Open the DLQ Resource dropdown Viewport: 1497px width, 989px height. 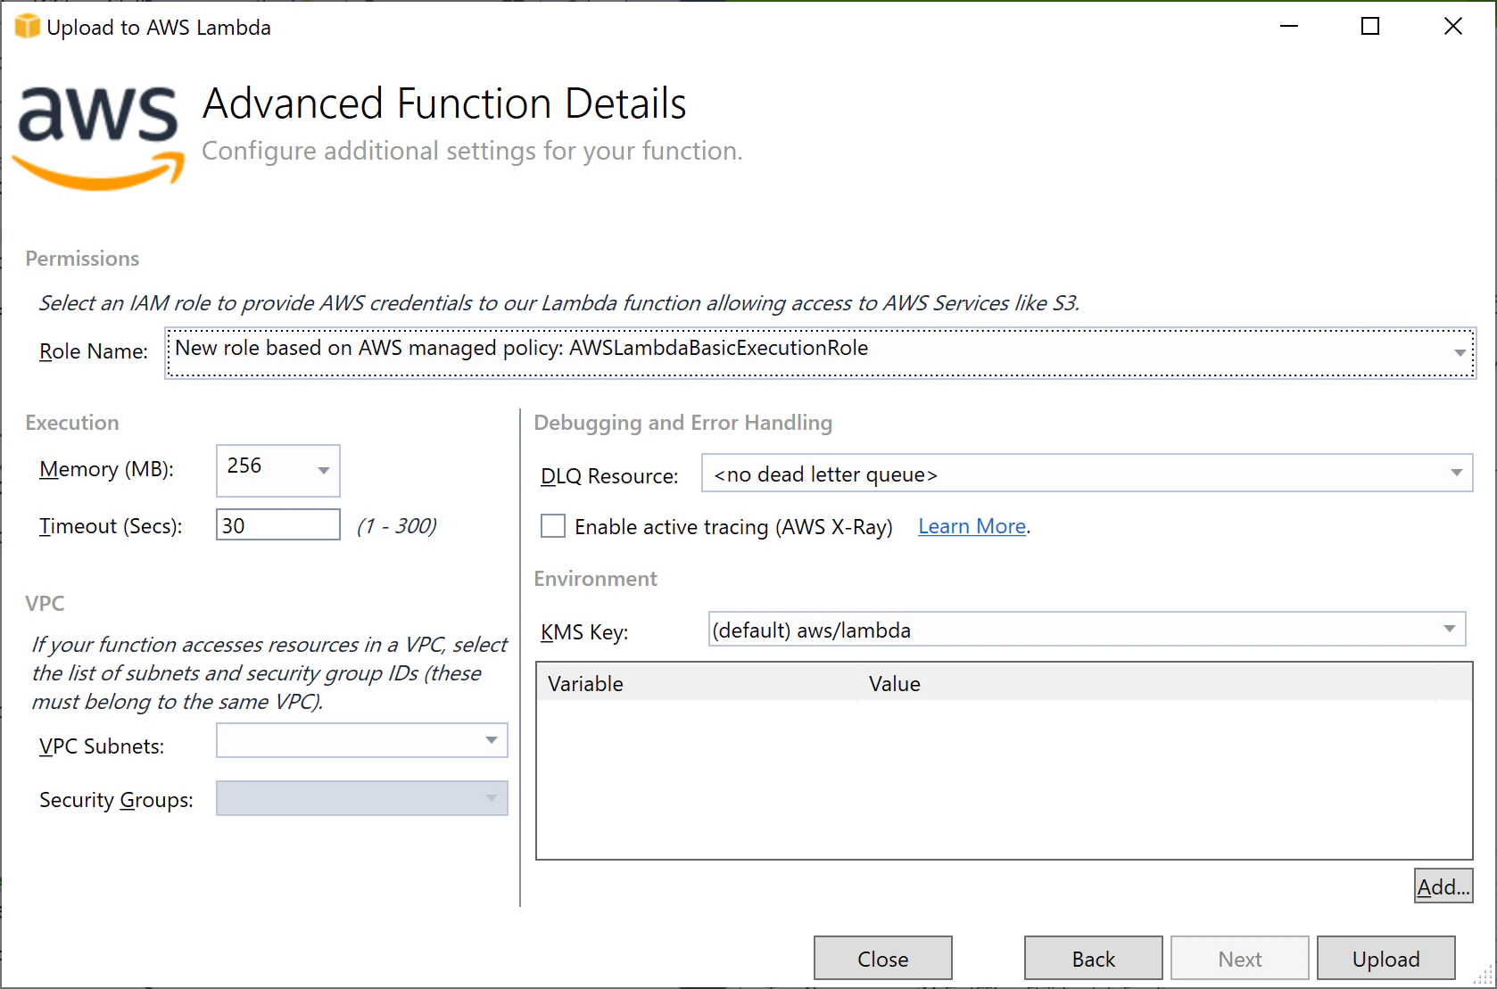point(1087,473)
